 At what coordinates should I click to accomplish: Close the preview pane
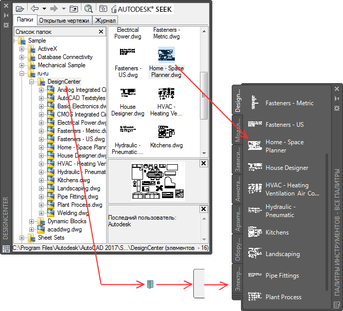click(x=204, y=163)
